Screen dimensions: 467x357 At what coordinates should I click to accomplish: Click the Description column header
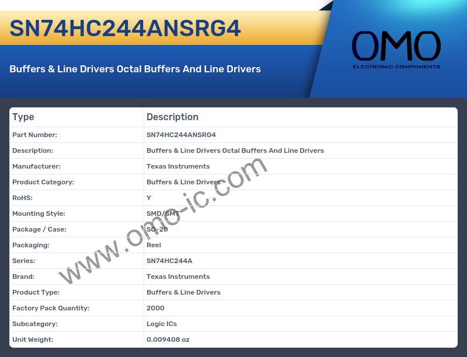coord(172,117)
